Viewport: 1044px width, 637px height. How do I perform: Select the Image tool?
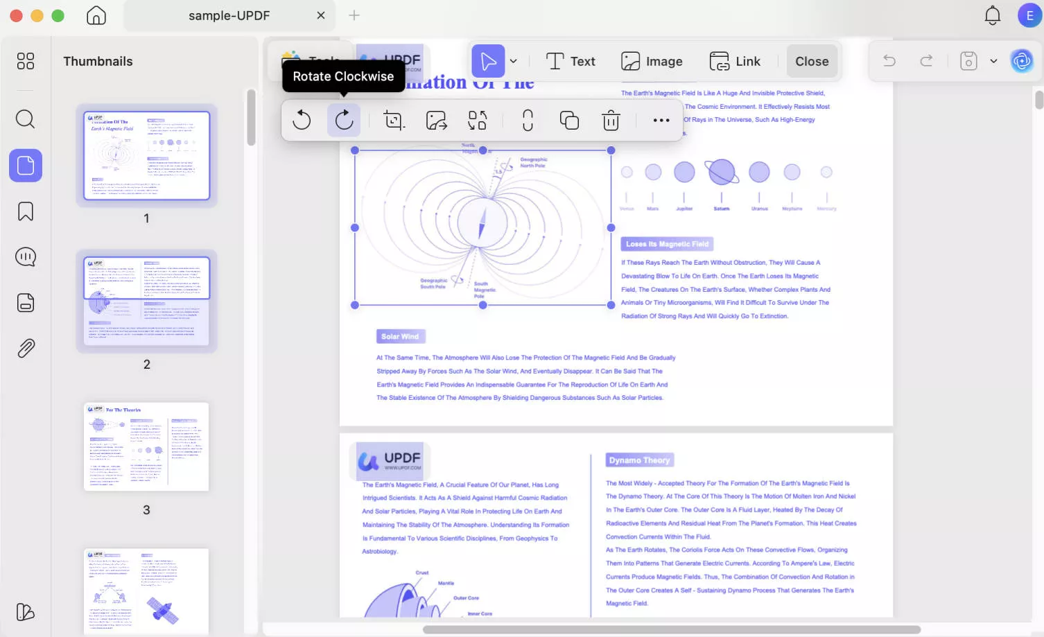coord(652,61)
